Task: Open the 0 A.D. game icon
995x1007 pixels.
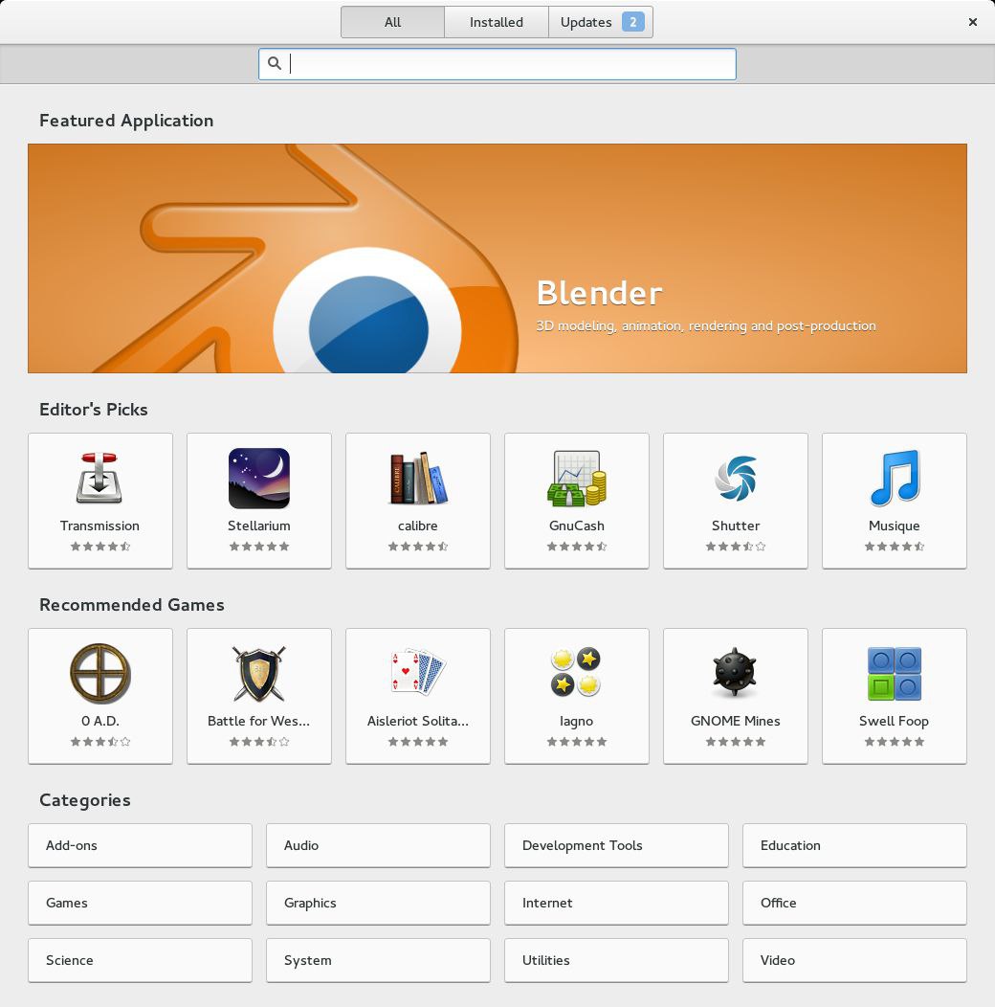Action: (99, 674)
